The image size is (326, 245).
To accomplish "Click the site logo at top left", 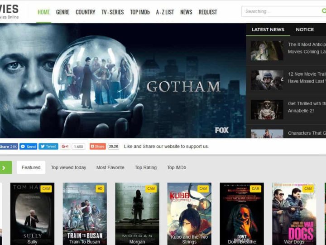I will pyautogui.click(x=10, y=12).
